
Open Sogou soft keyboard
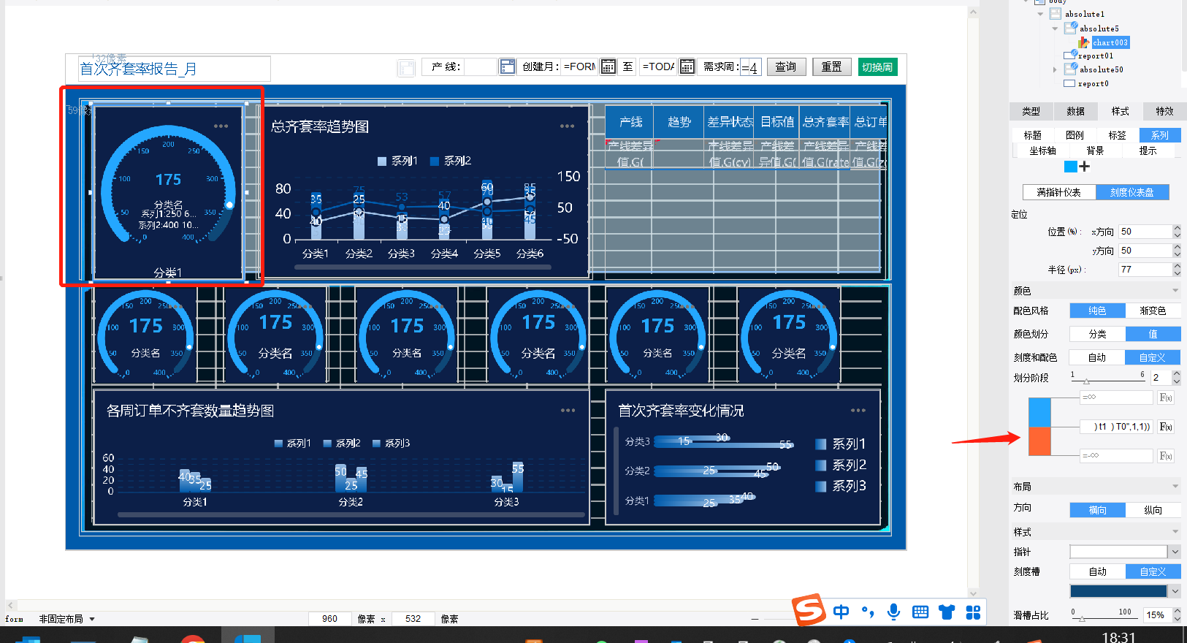920,612
